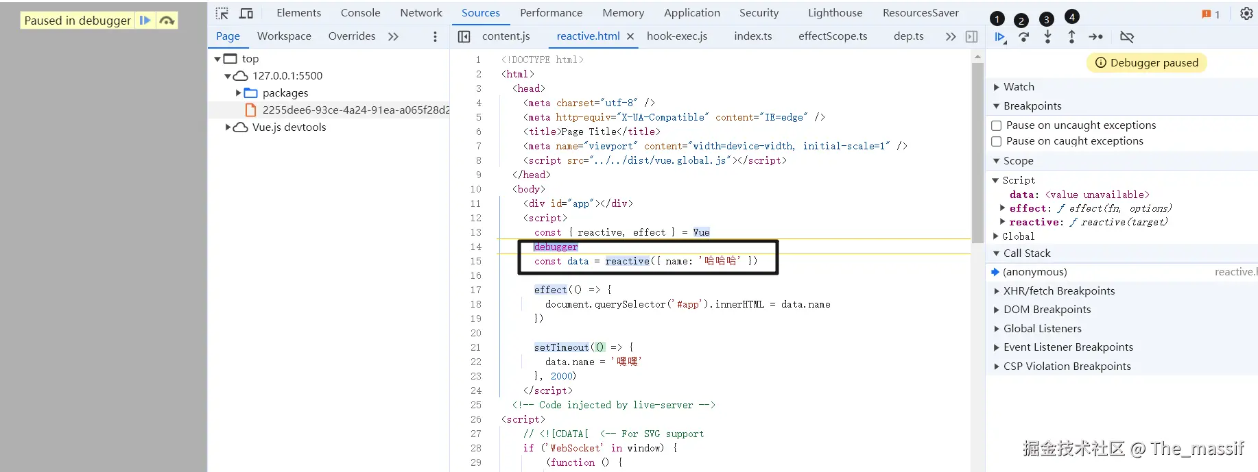Viewport: 1258px width, 472px height.
Task: Open the content.js file tab
Action: click(506, 36)
